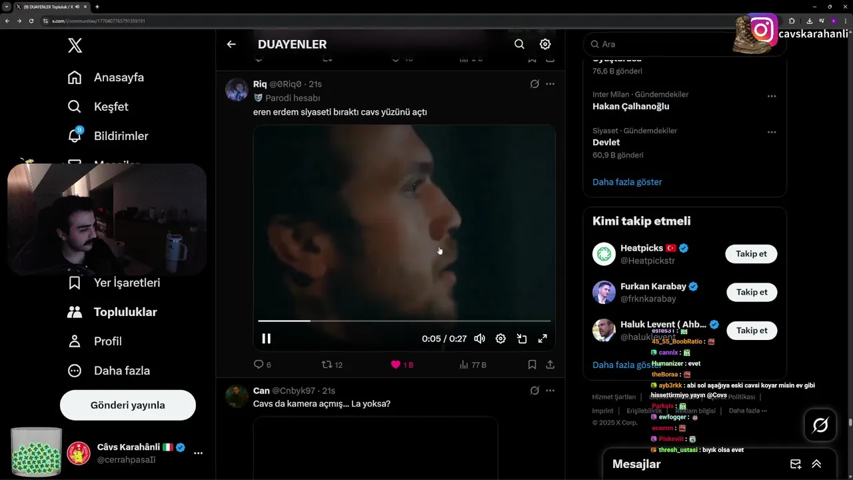Open DUAYENLER community settings gear
Viewport: 853px width, 480px height.
coord(545,44)
